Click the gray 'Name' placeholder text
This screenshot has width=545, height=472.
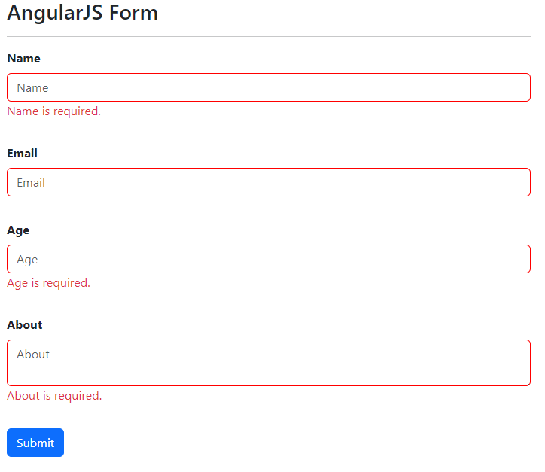coord(32,88)
